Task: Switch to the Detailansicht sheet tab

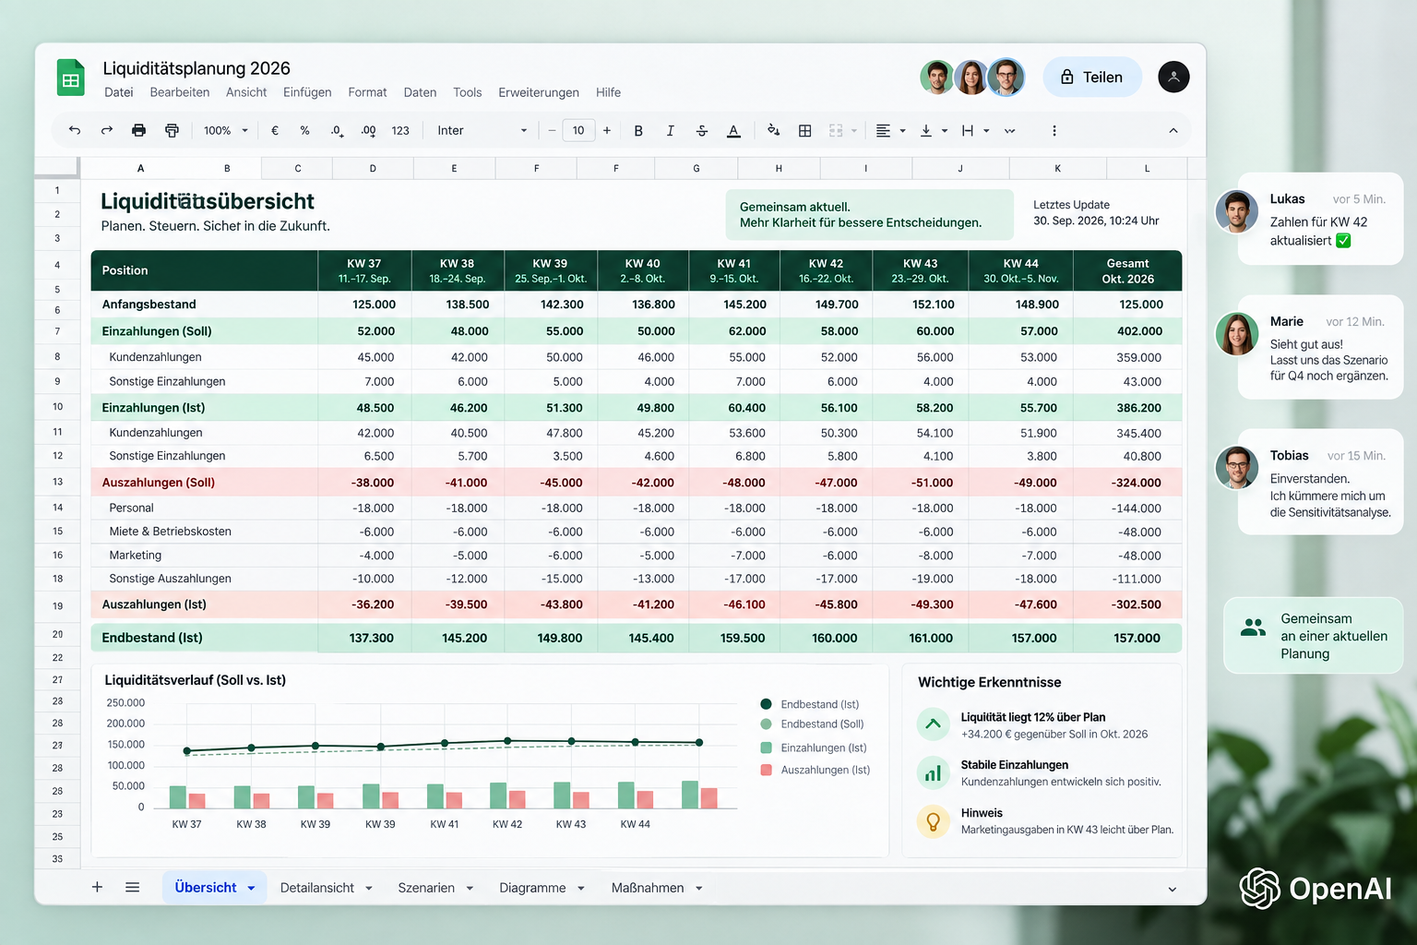Action: (317, 888)
